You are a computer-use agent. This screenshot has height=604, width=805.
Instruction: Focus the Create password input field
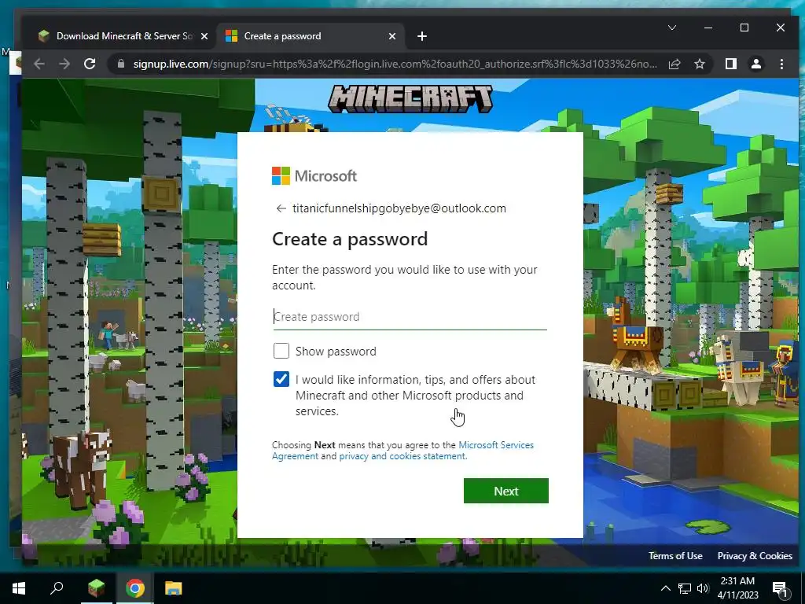point(410,317)
